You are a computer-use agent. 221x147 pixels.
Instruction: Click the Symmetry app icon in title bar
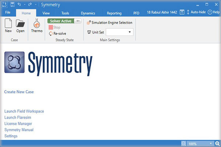pyautogui.click(x=4, y=4)
